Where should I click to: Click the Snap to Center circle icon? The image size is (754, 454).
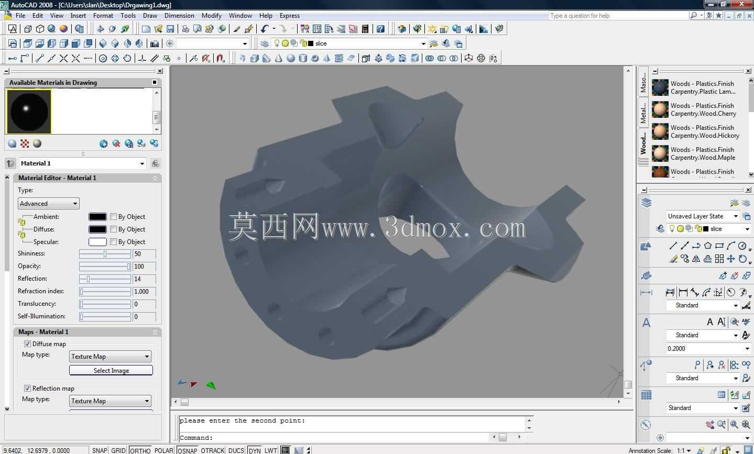pyautogui.click(x=103, y=58)
